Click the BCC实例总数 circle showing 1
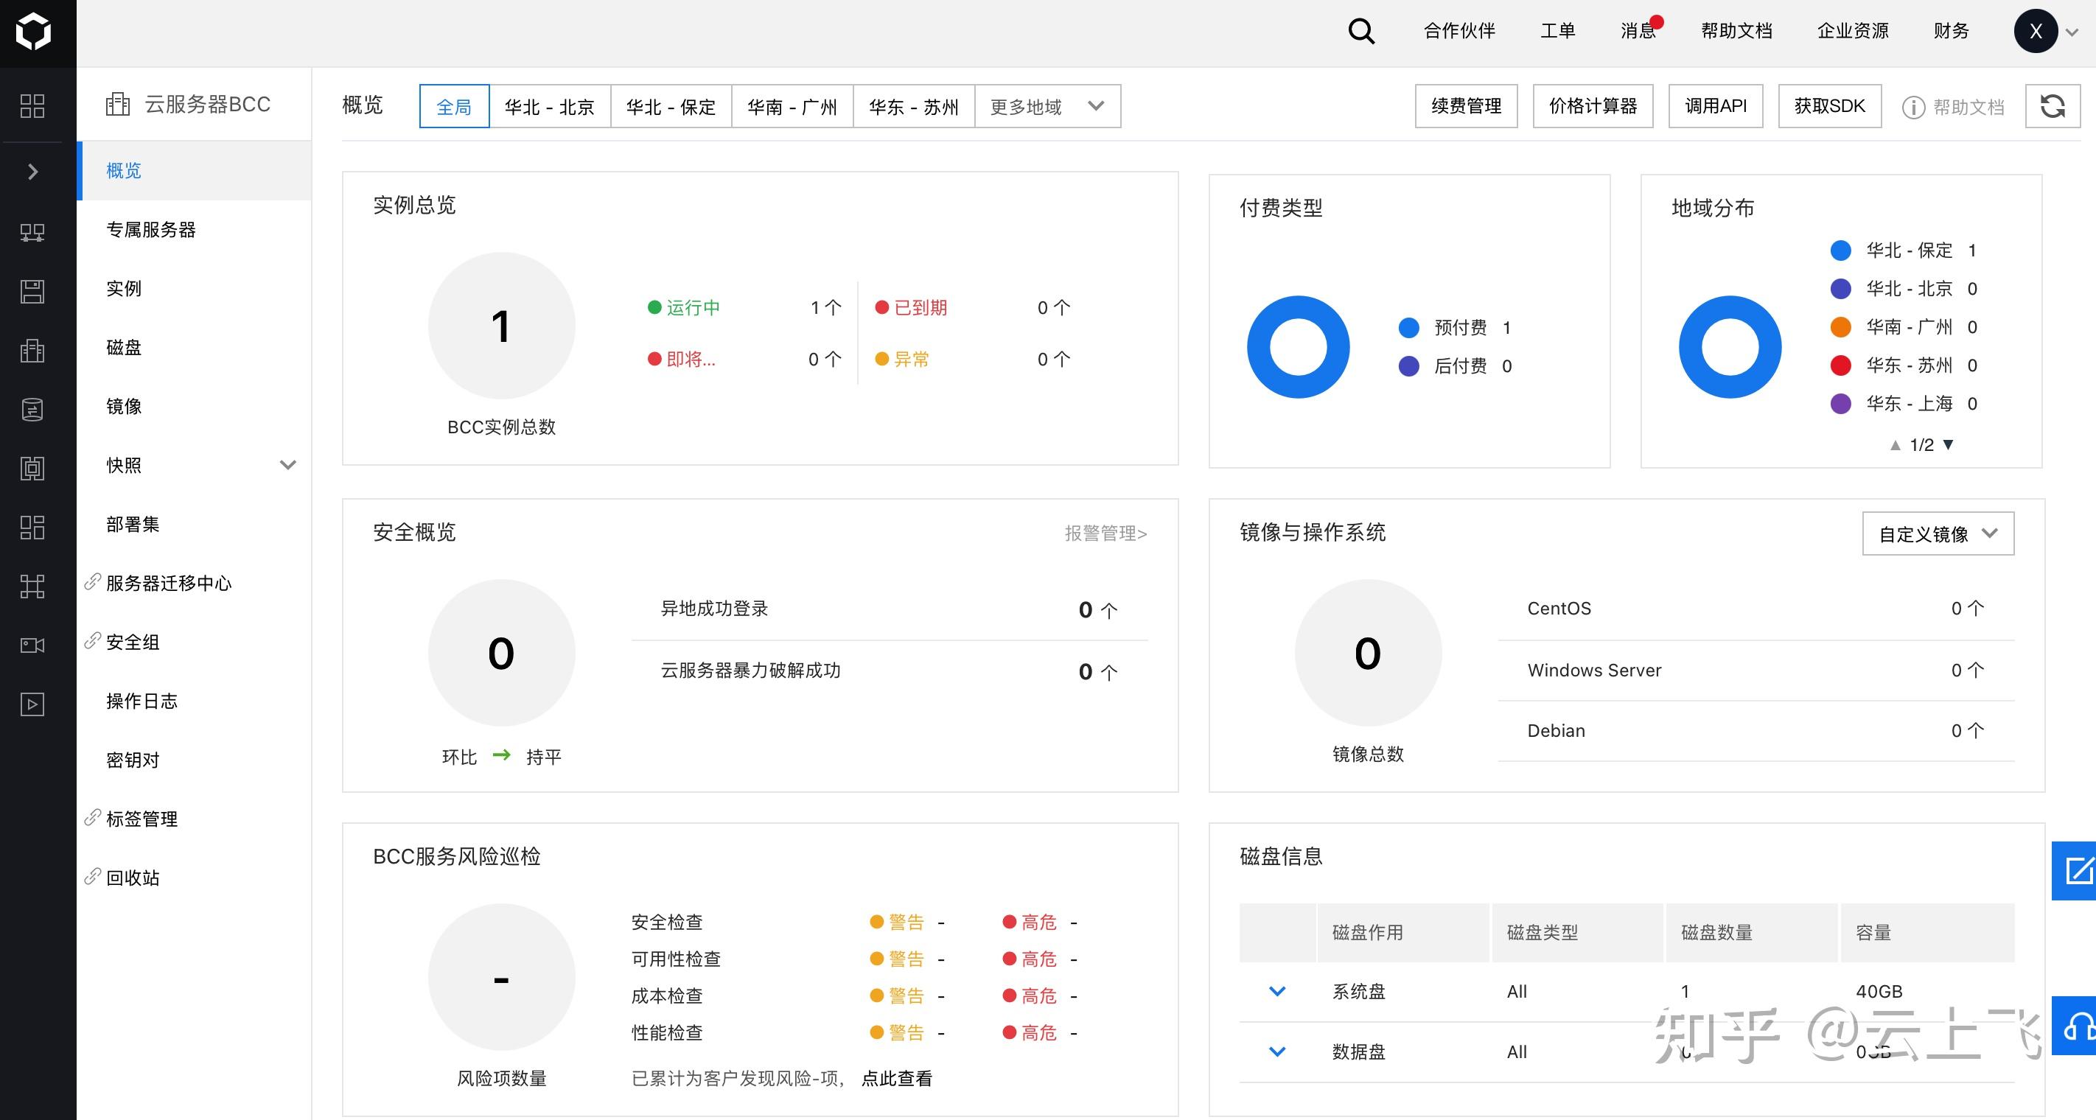This screenshot has height=1120, width=2096. tap(501, 326)
